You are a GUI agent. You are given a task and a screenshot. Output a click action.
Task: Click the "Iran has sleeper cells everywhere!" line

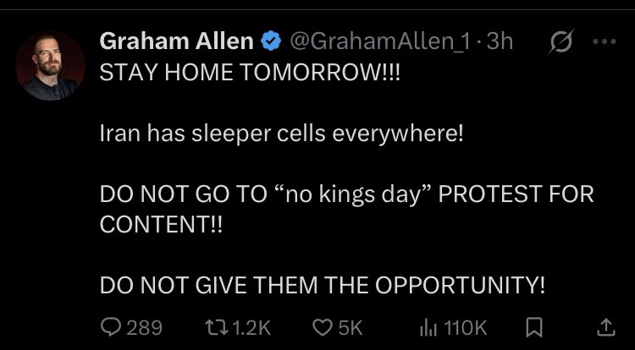pos(281,134)
